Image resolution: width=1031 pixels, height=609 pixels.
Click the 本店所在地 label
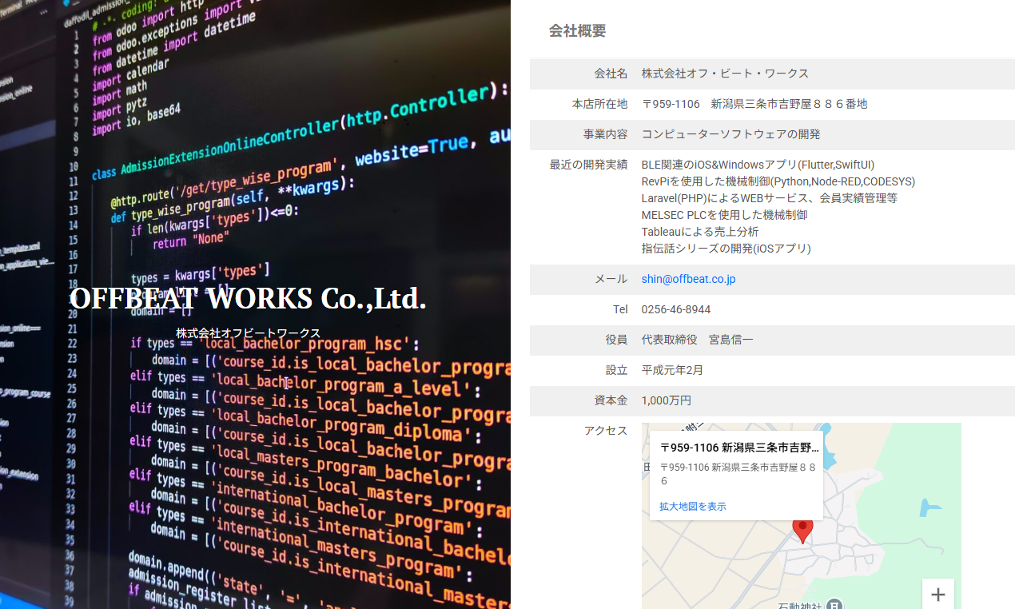(599, 104)
